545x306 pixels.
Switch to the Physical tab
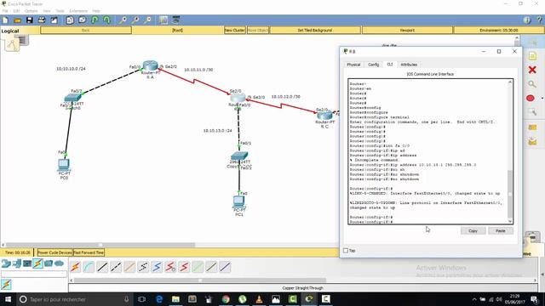pos(353,65)
